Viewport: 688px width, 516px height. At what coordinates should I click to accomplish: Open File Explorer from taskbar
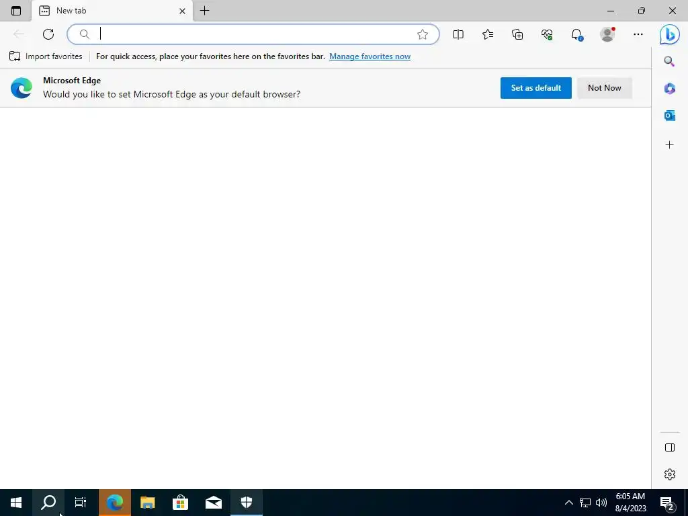147,503
